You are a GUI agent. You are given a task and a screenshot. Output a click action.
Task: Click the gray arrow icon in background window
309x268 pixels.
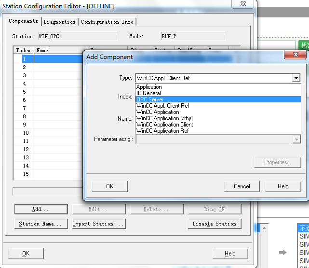(283, 253)
